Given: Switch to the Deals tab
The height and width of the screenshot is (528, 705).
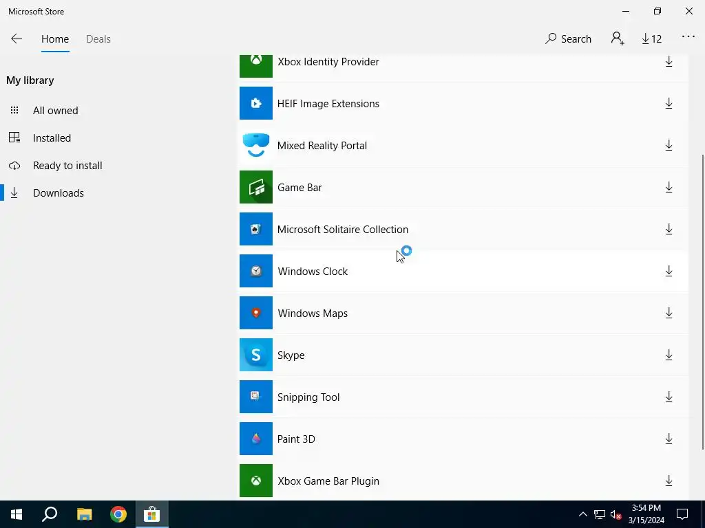Looking at the screenshot, I should 98,39.
